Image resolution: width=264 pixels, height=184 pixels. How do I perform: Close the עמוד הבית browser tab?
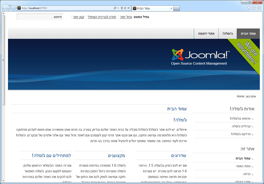click(171, 8)
